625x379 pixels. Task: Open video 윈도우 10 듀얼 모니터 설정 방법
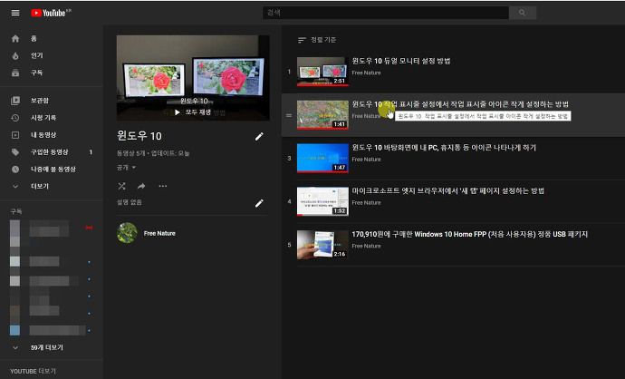pos(401,61)
